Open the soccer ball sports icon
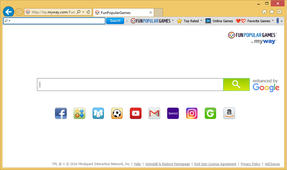The image size is (287, 170). click(x=117, y=113)
